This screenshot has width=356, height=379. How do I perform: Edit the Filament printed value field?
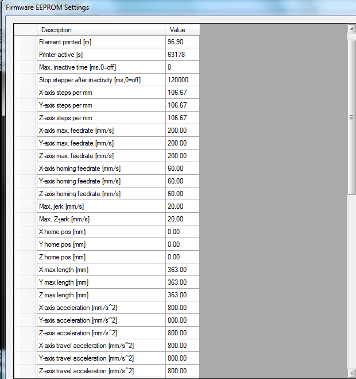tap(182, 42)
